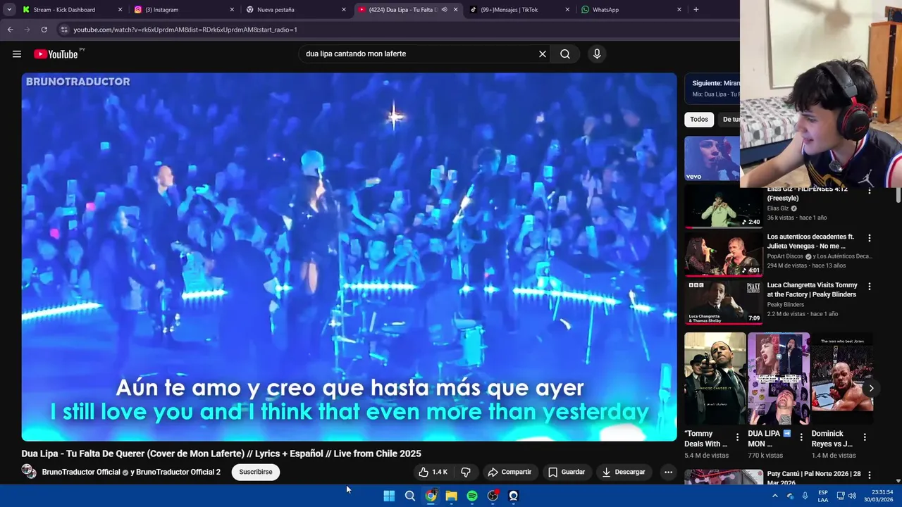Screen dimensions: 902x507
Task: Click the Descargar button
Action: (x=624, y=472)
